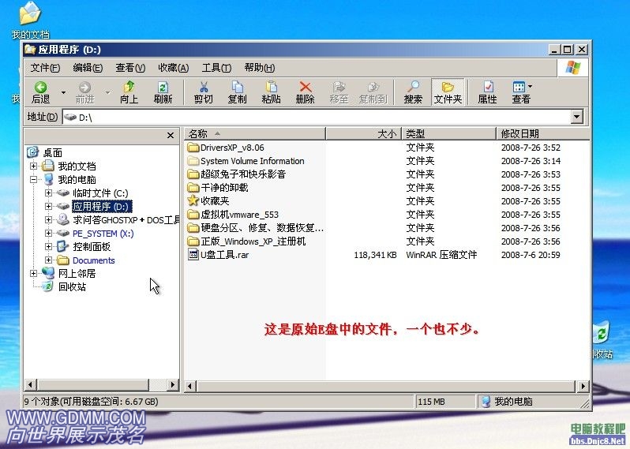Select 网上邻居 in the folder tree
Image resolution: width=630 pixels, height=449 pixels.
[77, 274]
